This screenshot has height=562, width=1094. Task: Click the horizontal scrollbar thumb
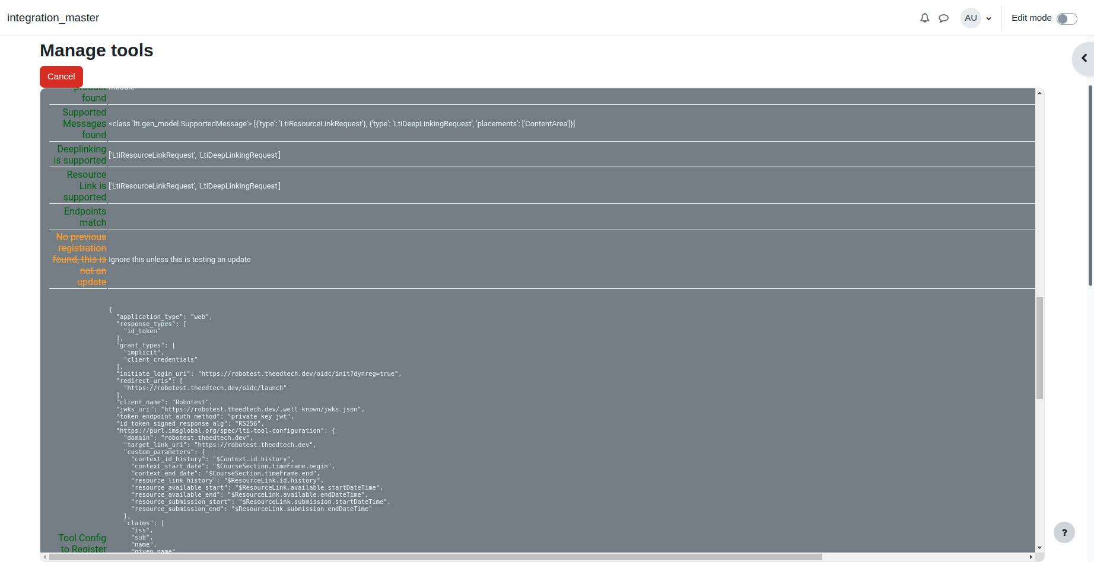[435, 557]
